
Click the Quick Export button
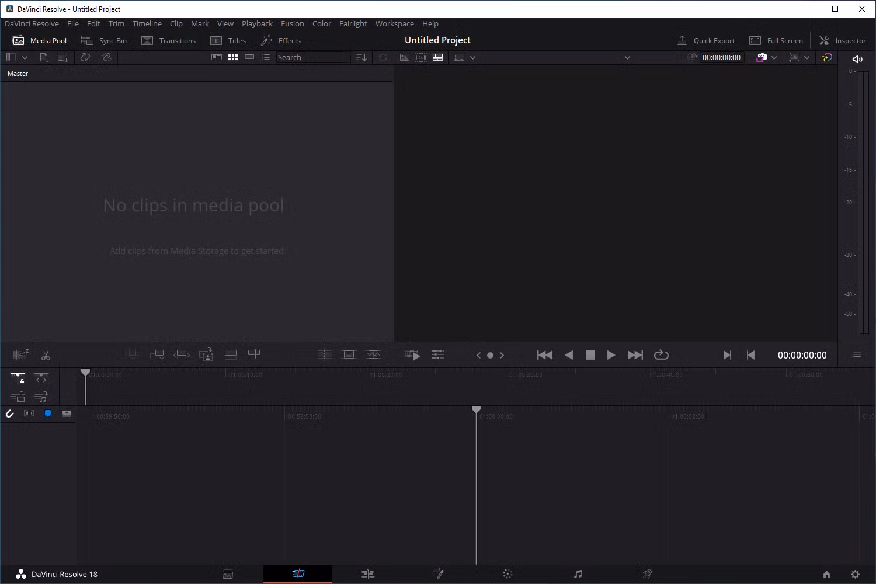point(705,40)
